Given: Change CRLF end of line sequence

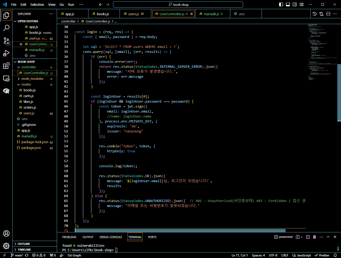Looking at the screenshot, I should 285,255.
